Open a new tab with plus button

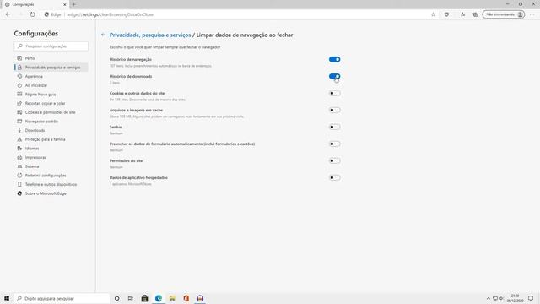click(x=73, y=4)
